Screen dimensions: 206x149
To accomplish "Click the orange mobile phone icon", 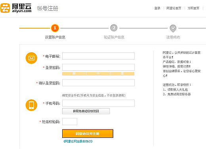I will [31, 105].
